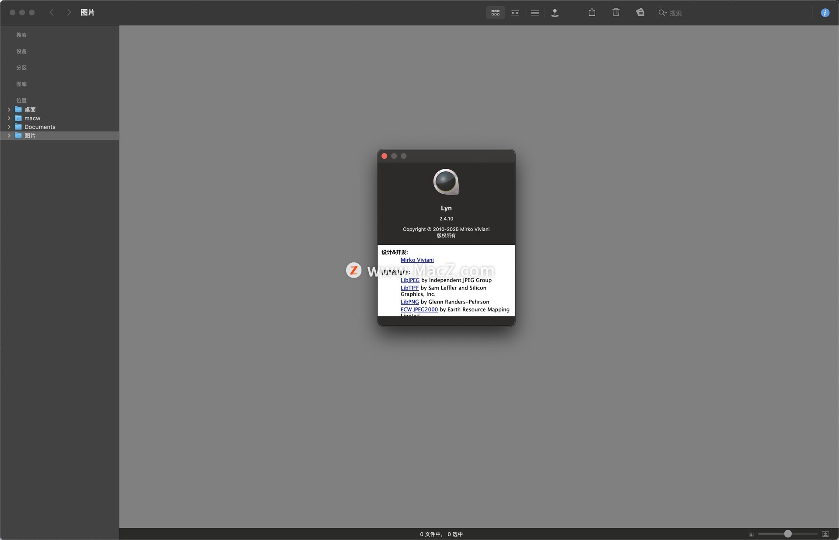Select Documents in the sidebar
839x540 pixels.
(59, 127)
